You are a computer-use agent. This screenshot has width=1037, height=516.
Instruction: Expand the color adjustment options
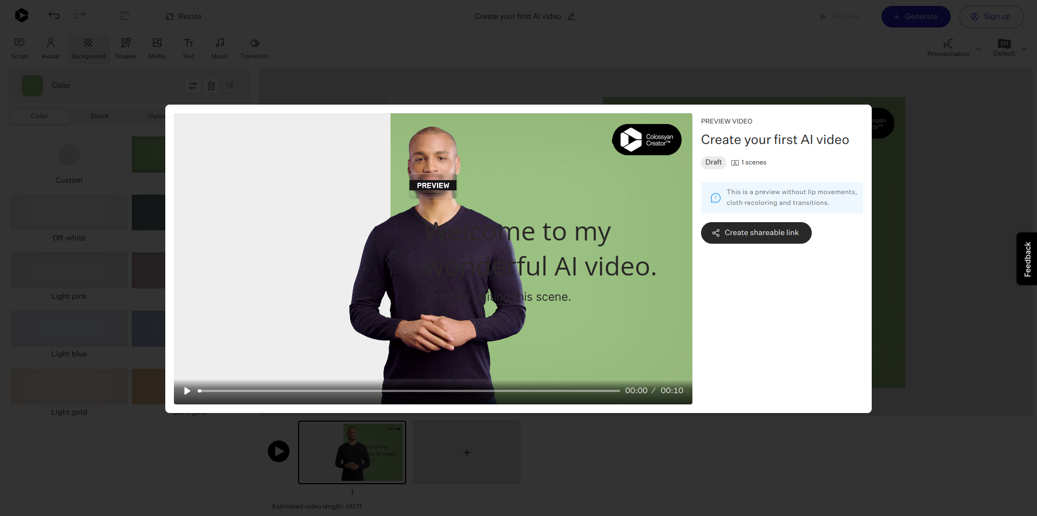coord(193,86)
